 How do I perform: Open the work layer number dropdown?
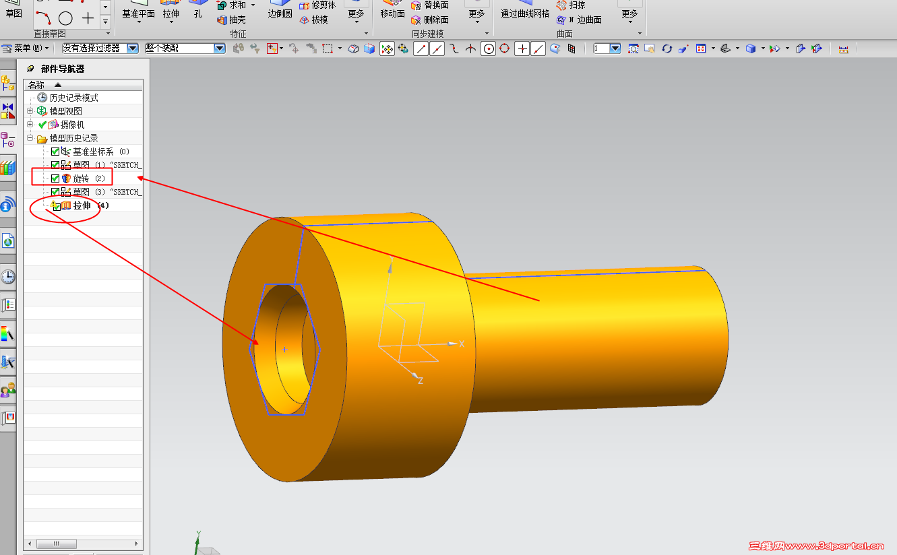click(x=615, y=48)
